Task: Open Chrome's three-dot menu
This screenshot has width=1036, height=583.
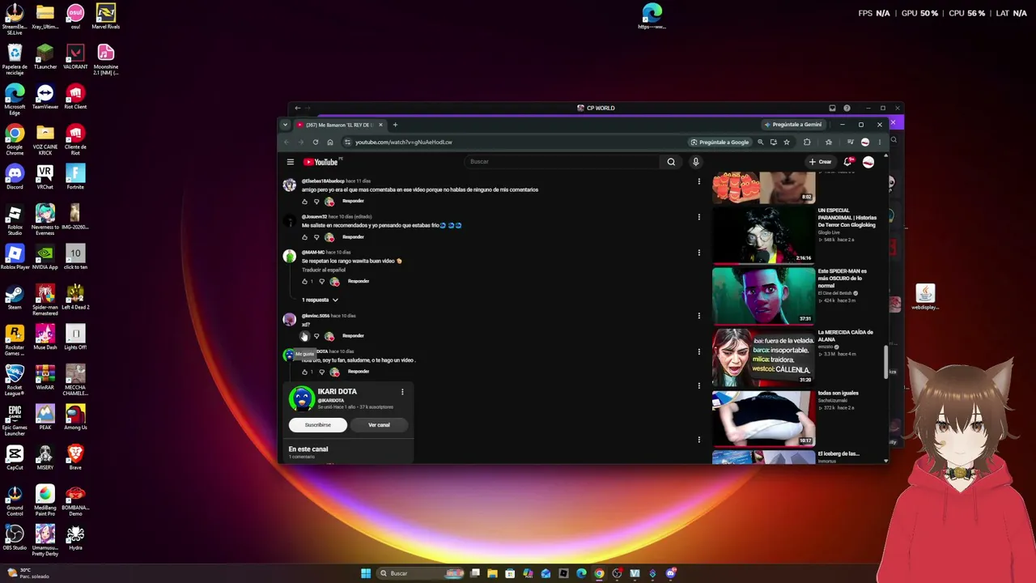Action: (x=880, y=143)
